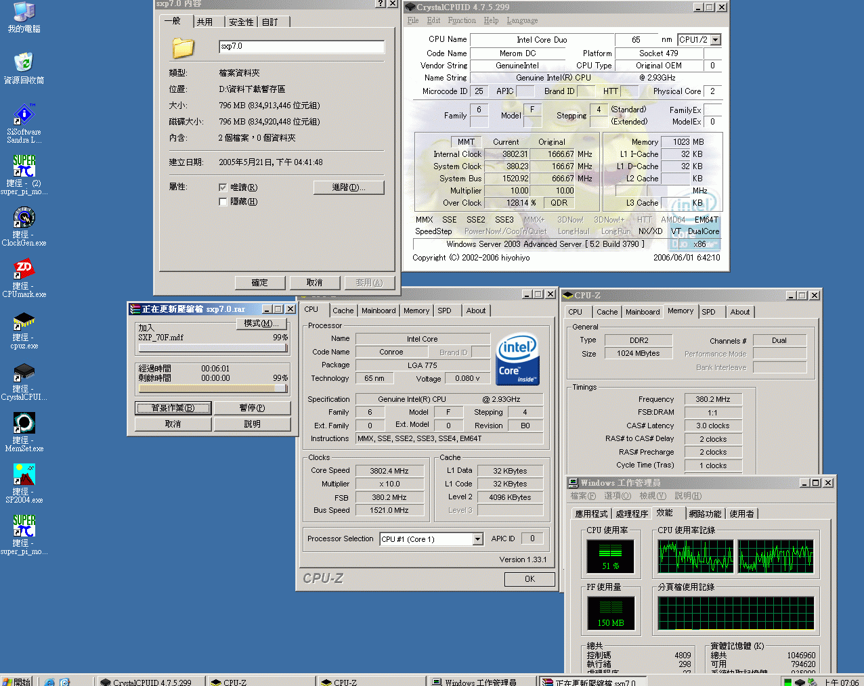Open the Function menu in CrystalCPUID
Viewport: 864px width, 686px height.
[x=462, y=20]
